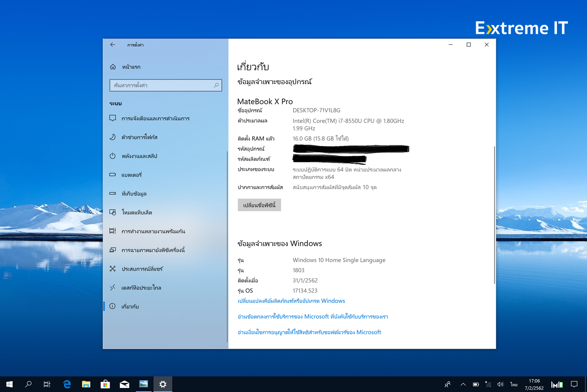Image resolution: width=587 pixels, height=392 pixels.
Task: Click the back arrow in Settings
Action: pos(113,45)
